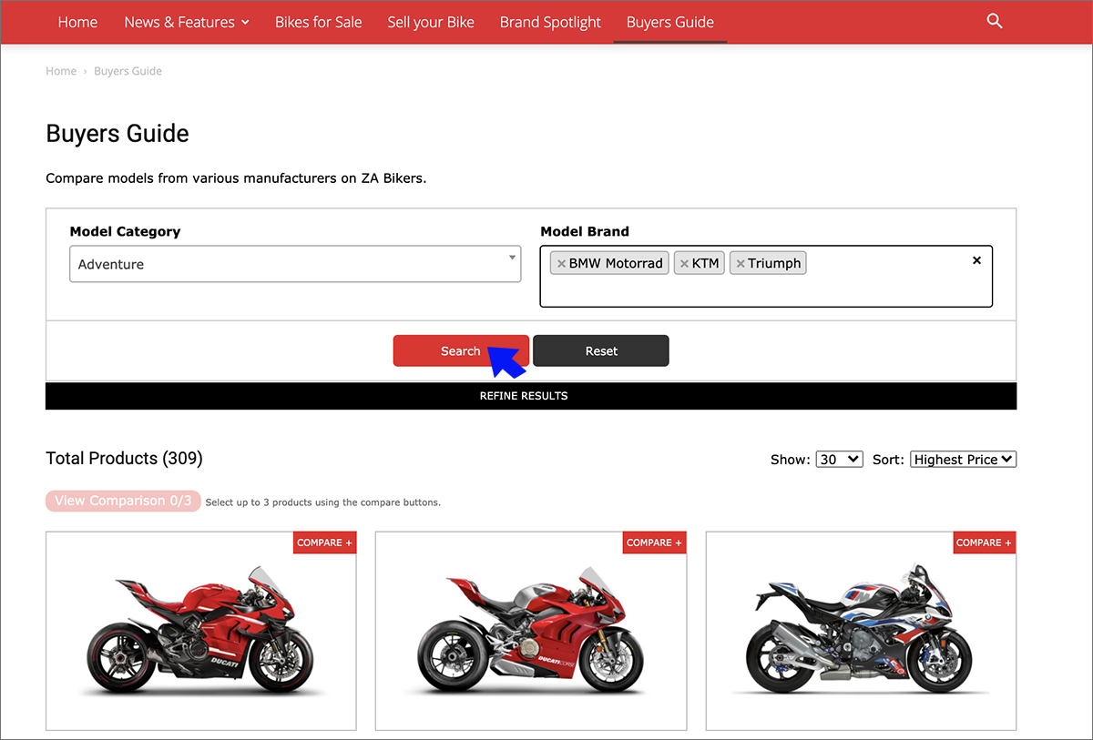Open Sell your Bike in the navigation
The height and width of the screenshot is (740, 1093).
tap(431, 22)
